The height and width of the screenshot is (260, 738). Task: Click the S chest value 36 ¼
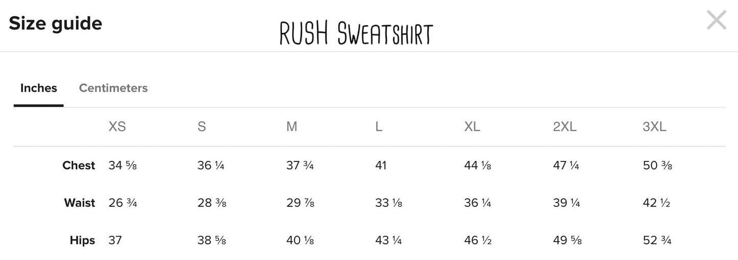pyautogui.click(x=211, y=166)
